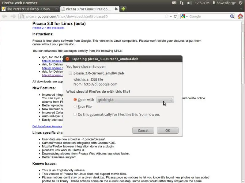Click the last deb download link

(52, 75)
